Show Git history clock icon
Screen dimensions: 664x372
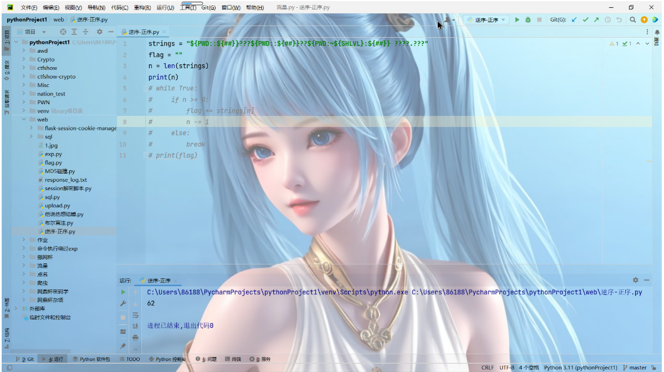point(607,19)
